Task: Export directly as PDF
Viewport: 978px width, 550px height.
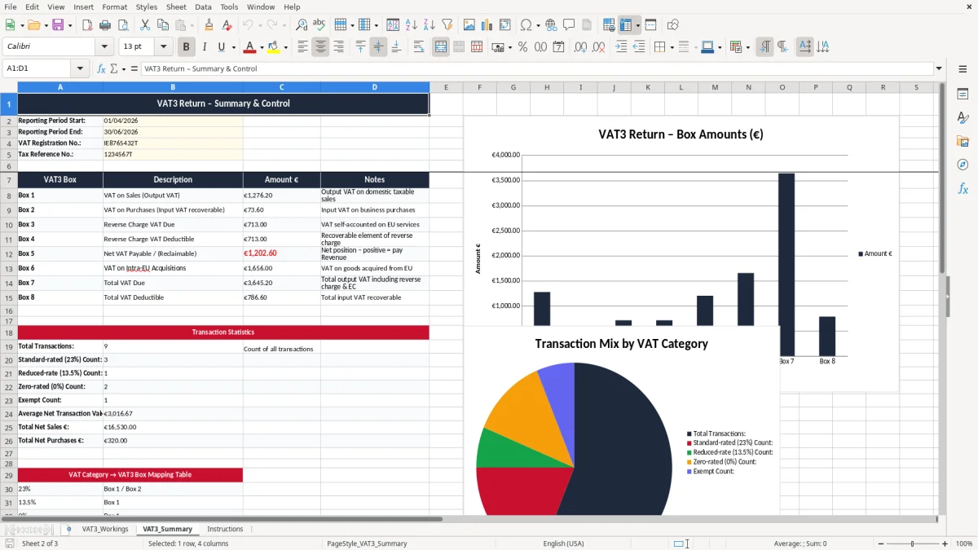Action: click(87, 25)
